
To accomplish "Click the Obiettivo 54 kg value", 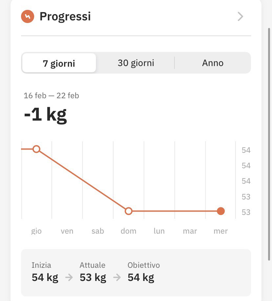I will click(141, 278).
